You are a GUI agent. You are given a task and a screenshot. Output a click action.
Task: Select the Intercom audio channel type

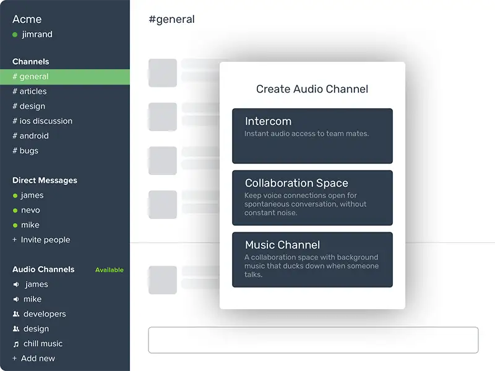(312, 136)
